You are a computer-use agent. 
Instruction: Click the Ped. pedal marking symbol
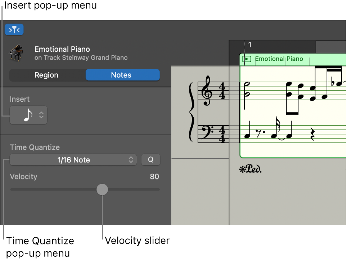tap(250, 169)
